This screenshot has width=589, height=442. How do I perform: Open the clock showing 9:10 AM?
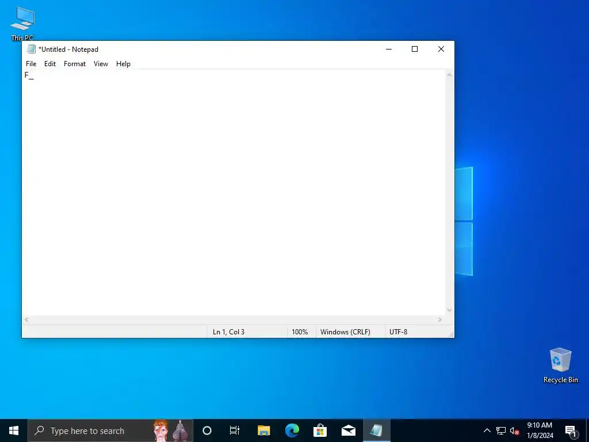(x=540, y=430)
